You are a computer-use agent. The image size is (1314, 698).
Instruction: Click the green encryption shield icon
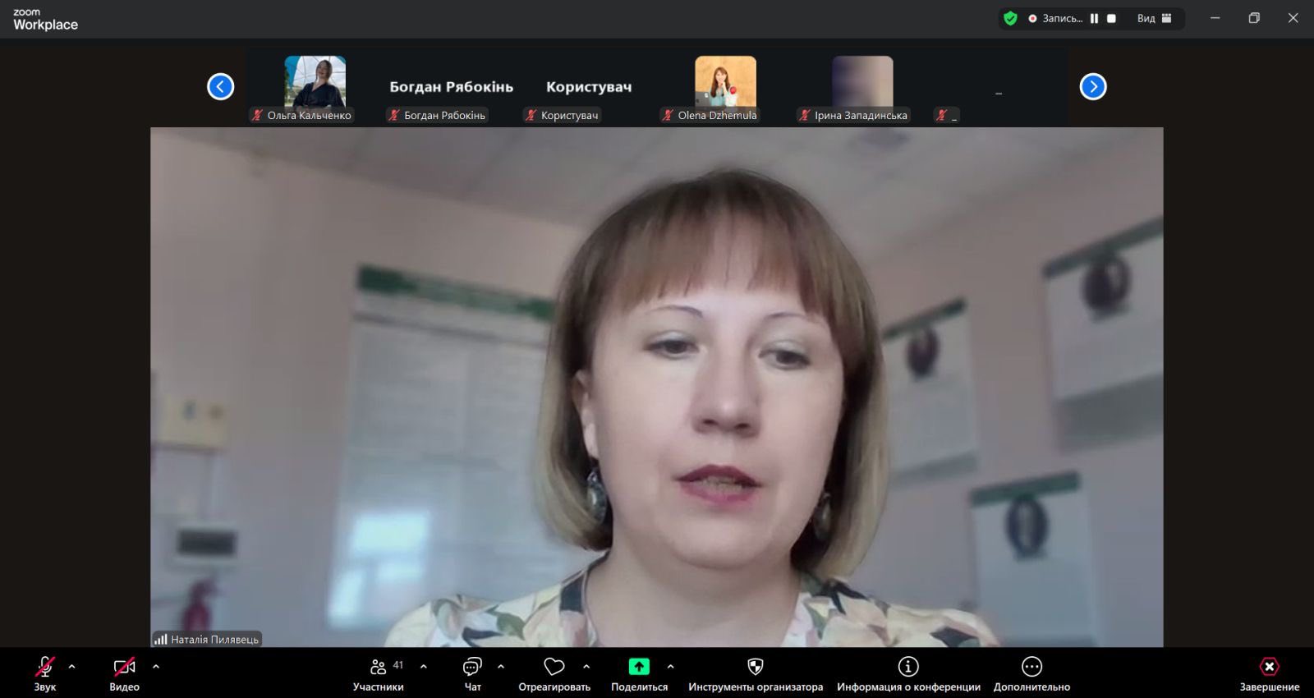(x=1011, y=18)
